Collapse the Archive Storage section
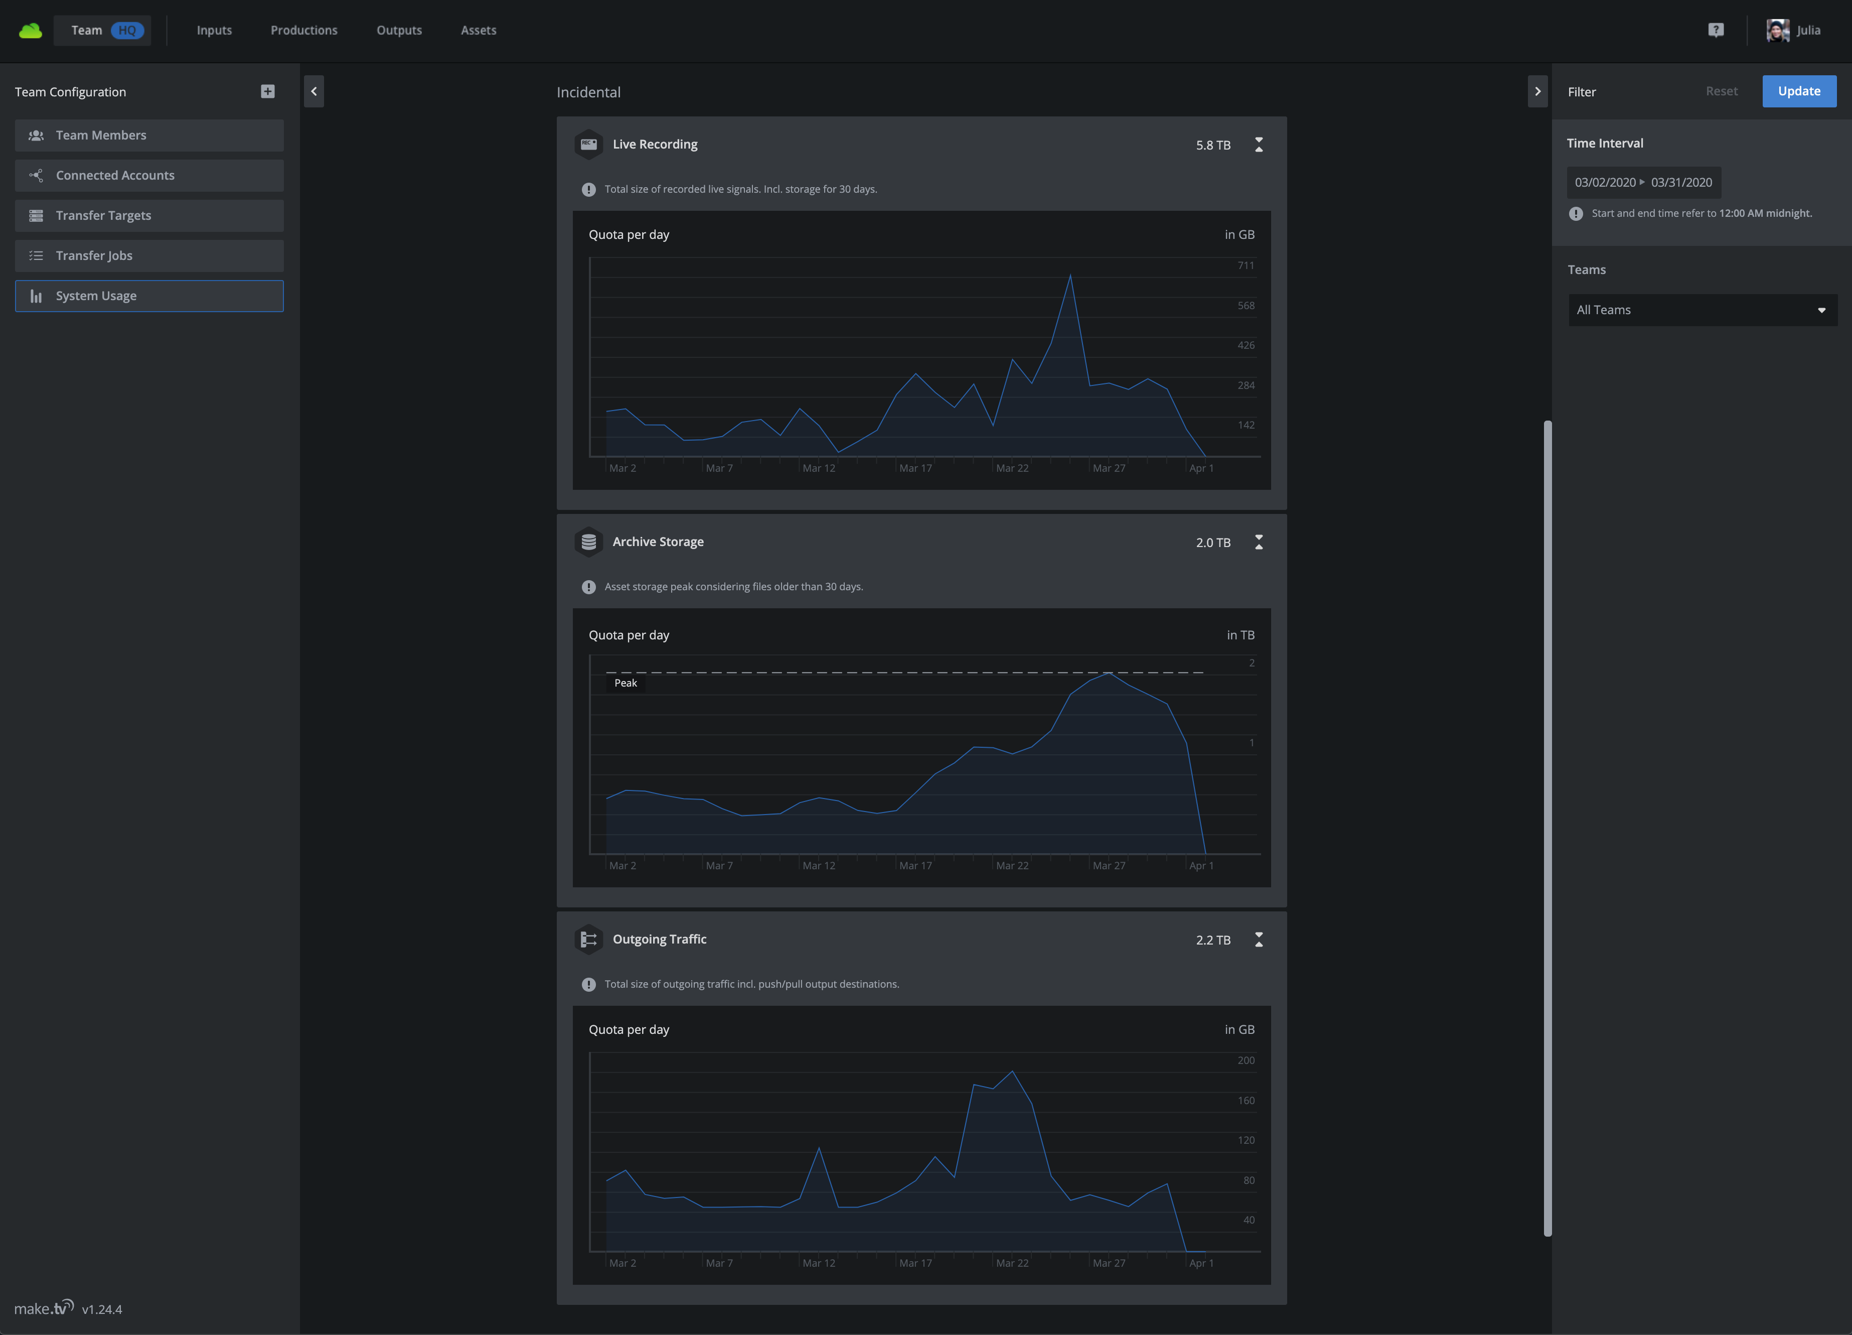This screenshot has height=1335, width=1852. click(x=1259, y=542)
